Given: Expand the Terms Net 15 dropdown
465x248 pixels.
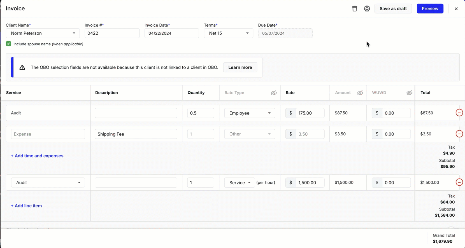Looking at the screenshot, I should click(x=228, y=33).
